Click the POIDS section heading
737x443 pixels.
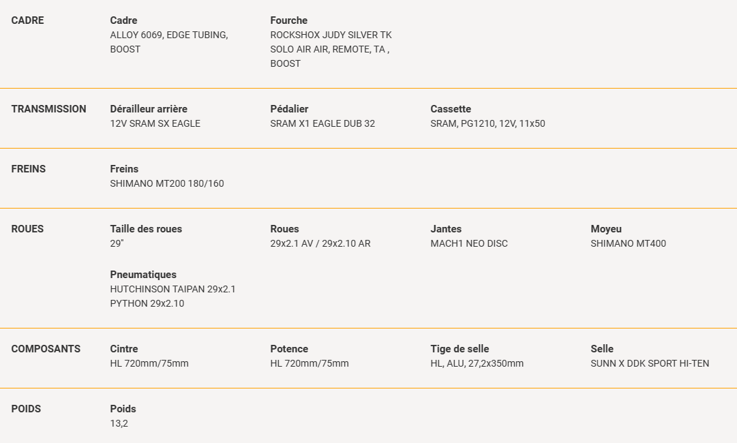click(x=26, y=409)
